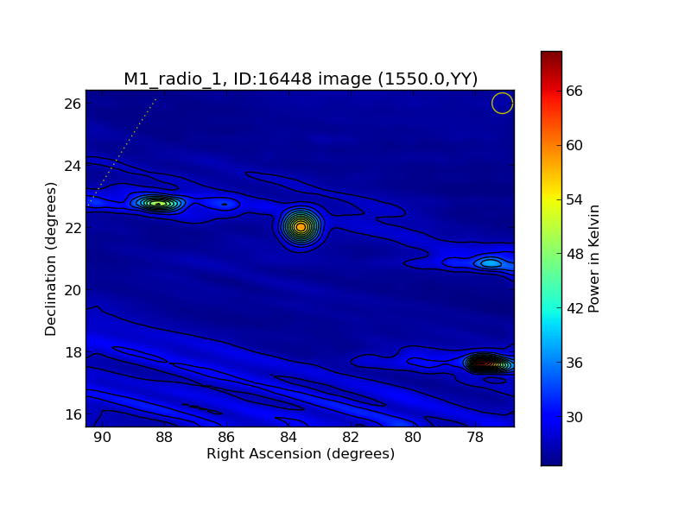Click y-axis tick label 22
691x518 pixels.
coord(73,228)
